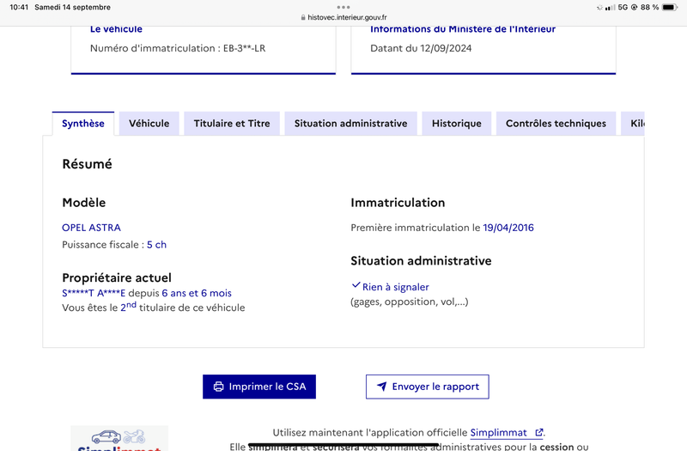Switch to the Véhicule tab
687x451 pixels.
(149, 124)
